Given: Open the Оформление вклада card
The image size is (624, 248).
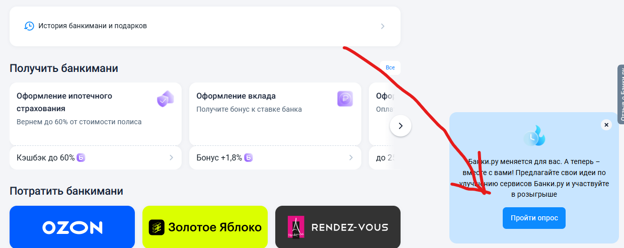Looking at the screenshot, I should (275, 114).
